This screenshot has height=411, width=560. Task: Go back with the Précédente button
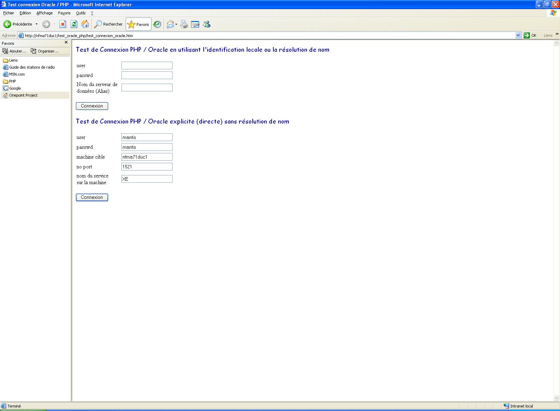[18, 24]
